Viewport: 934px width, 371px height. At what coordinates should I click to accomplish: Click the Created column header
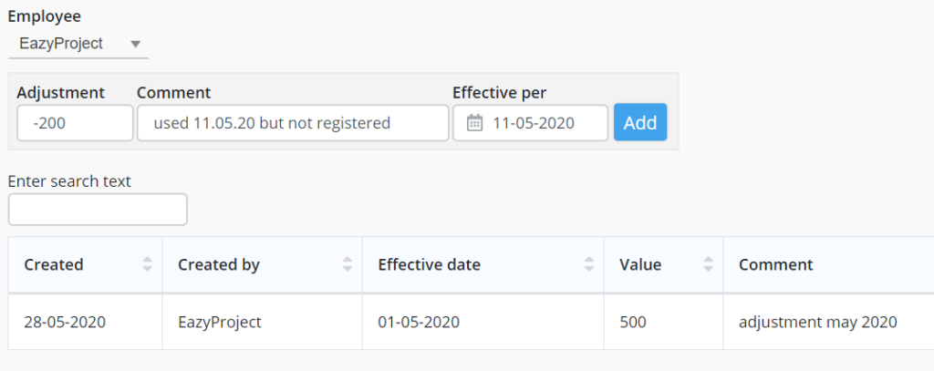coord(85,265)
